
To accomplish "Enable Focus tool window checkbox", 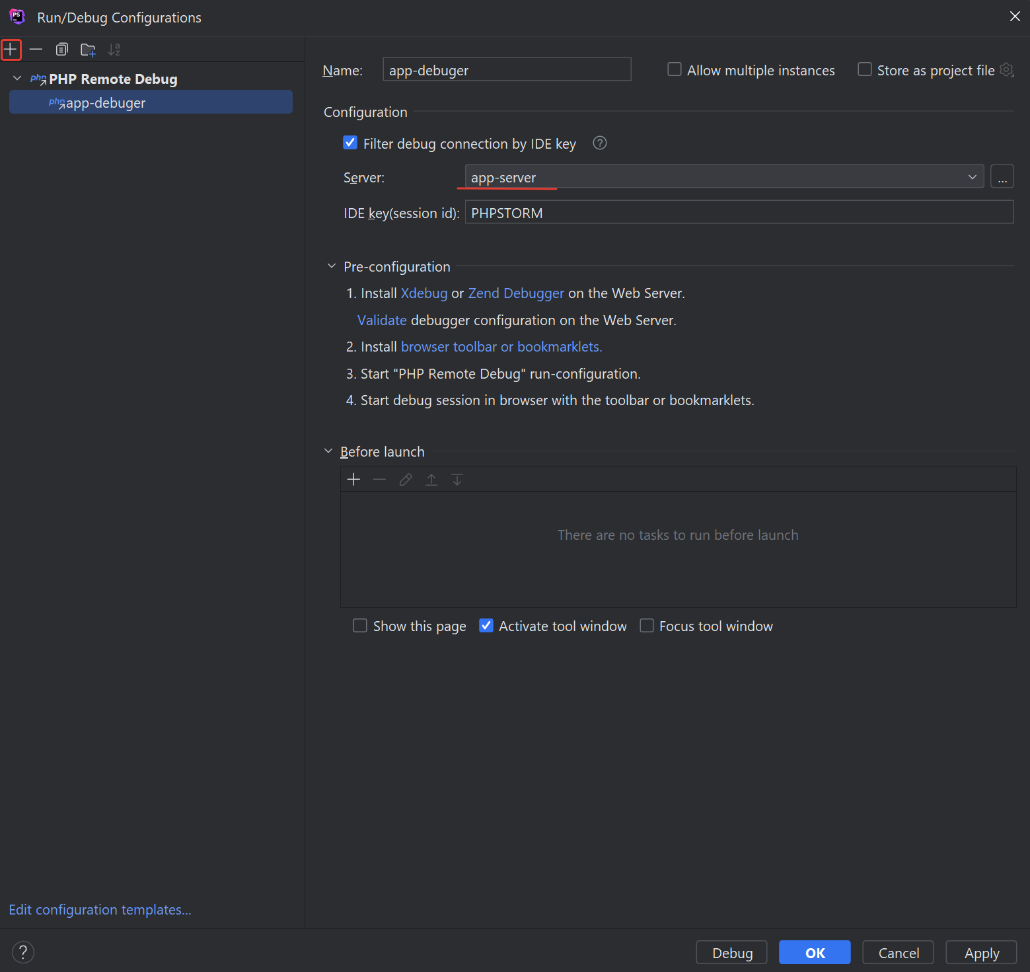I will [x=647, y=626].
